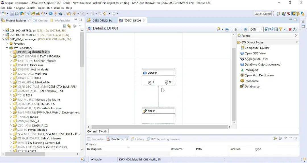Click the Open Perspective icon
The width and height of the screenshot is (307, 163).
point(278,14)
